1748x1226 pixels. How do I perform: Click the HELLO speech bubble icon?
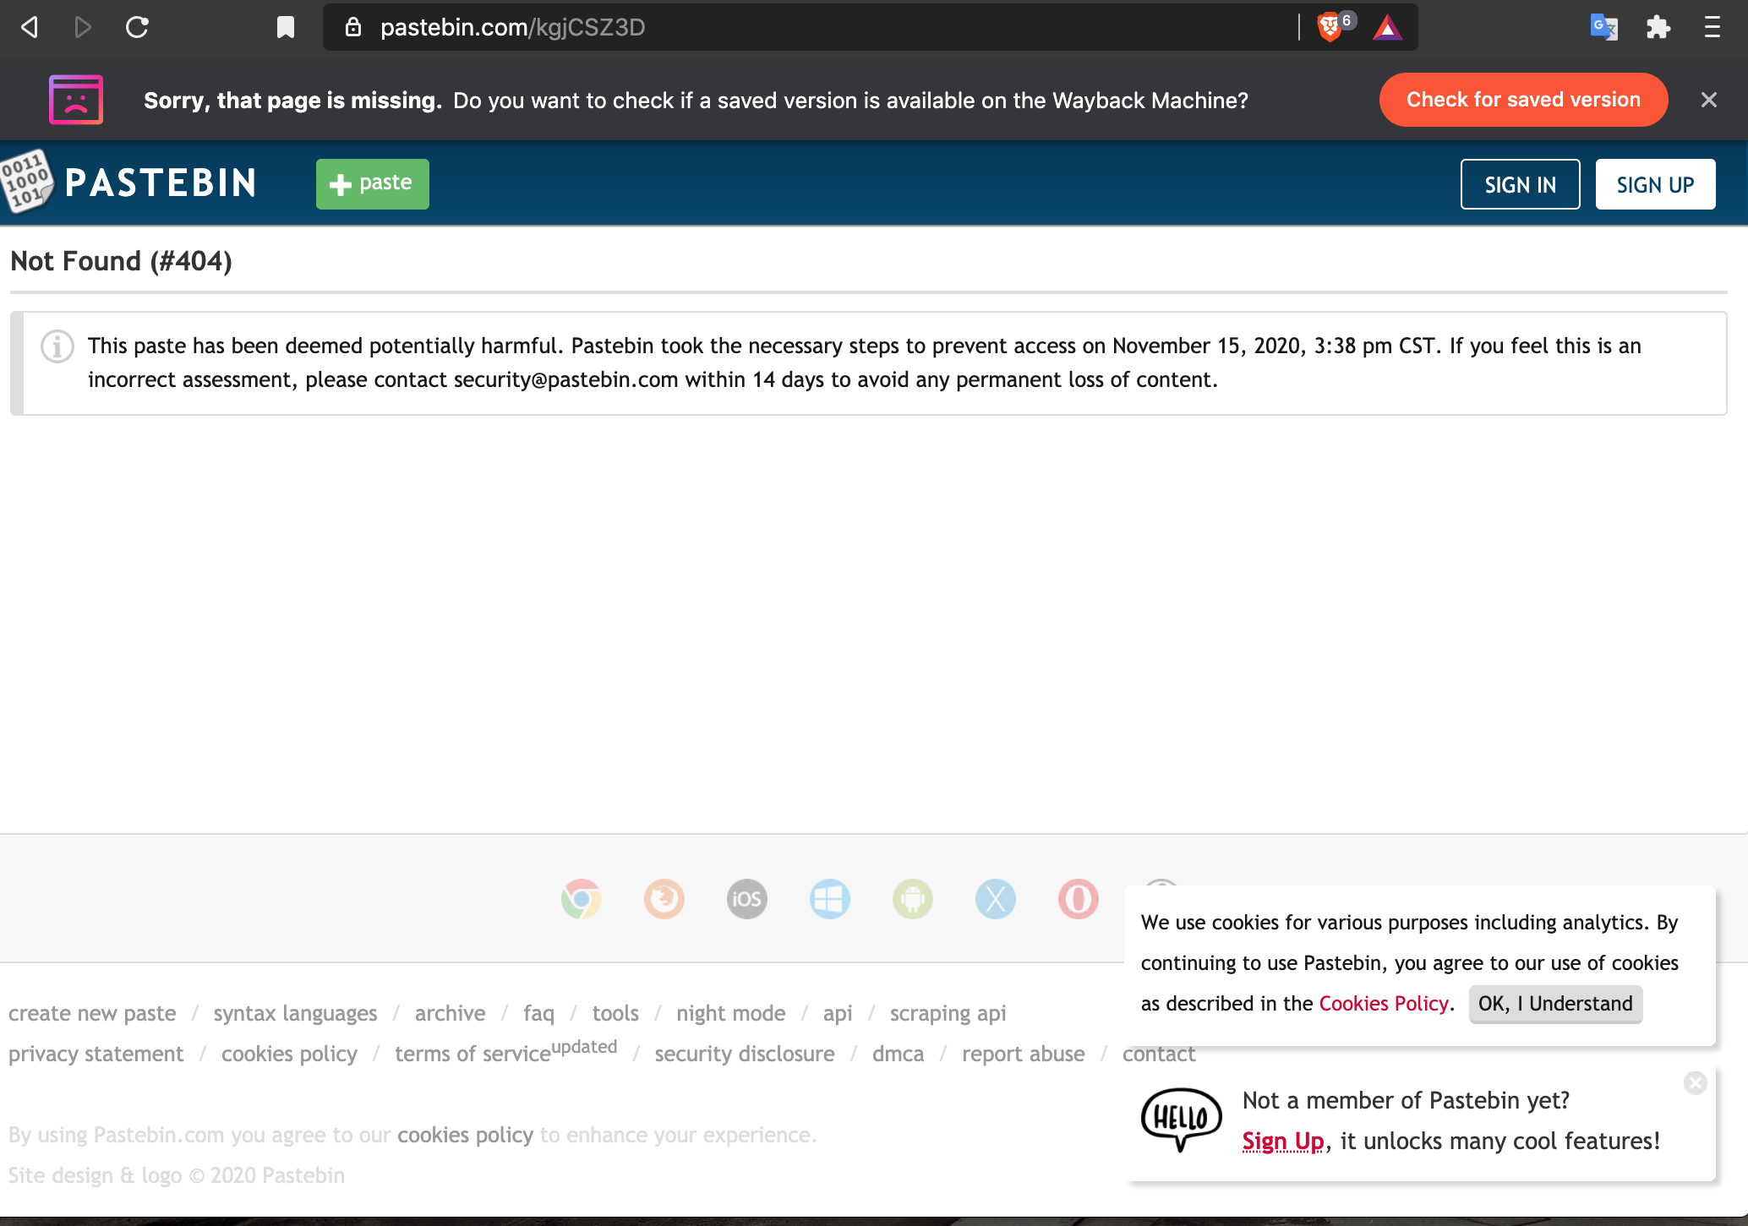1182,1120
